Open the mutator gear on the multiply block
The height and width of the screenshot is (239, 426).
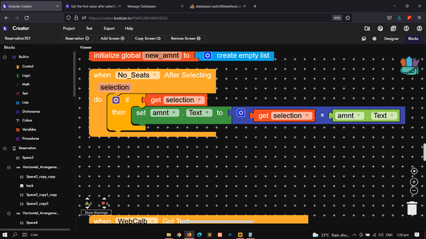click(x=241, y=113)
